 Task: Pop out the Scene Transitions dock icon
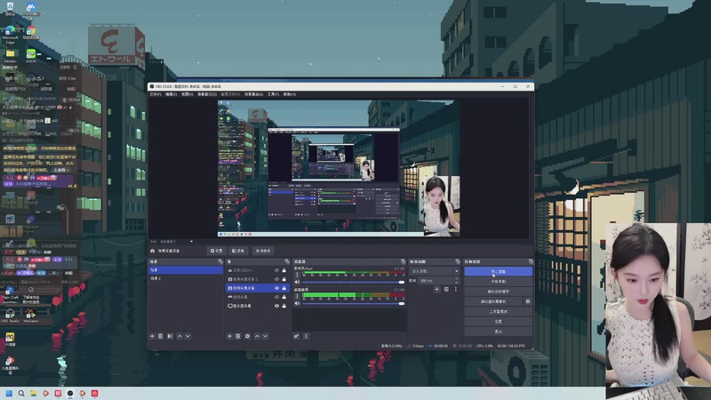coord(458,261)
